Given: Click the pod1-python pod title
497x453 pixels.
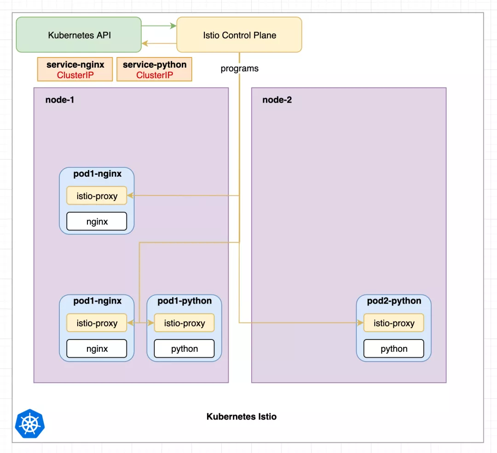Looking at the screenshot, I should (x=185, y=301).
